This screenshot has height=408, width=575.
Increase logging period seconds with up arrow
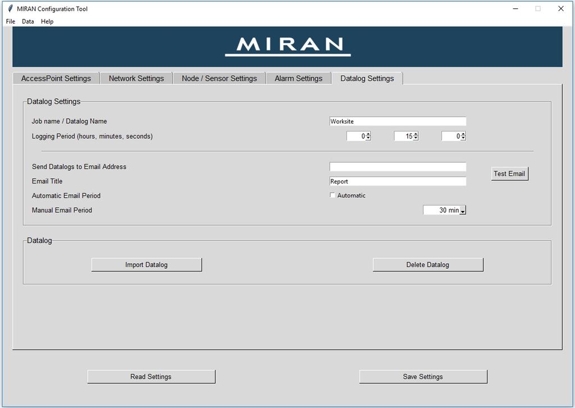(463, 134)
